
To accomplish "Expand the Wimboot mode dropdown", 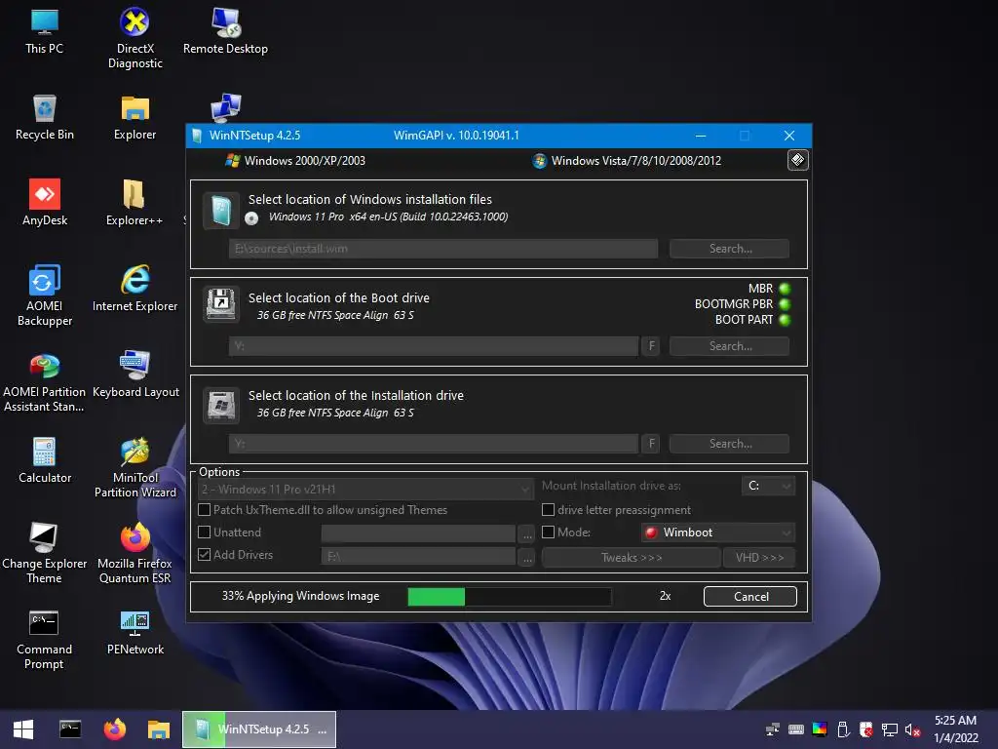I will click(x=718, y=532).
